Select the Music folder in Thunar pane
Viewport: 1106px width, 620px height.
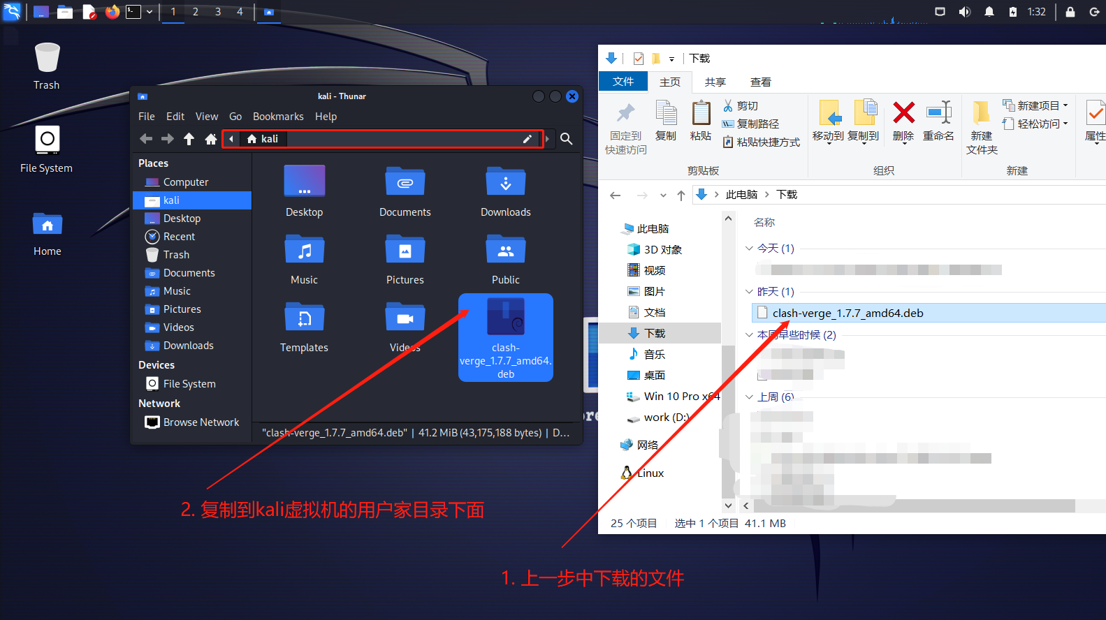[x=305, y=258]
